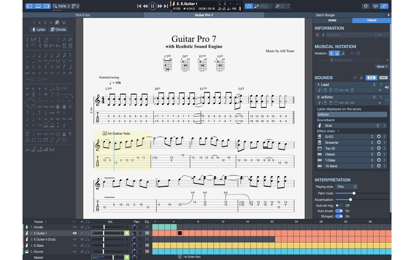Viewport: 414px width, 260px height.
Task: Solo the E.Bass track headphones icon
Action: (87, 246)
